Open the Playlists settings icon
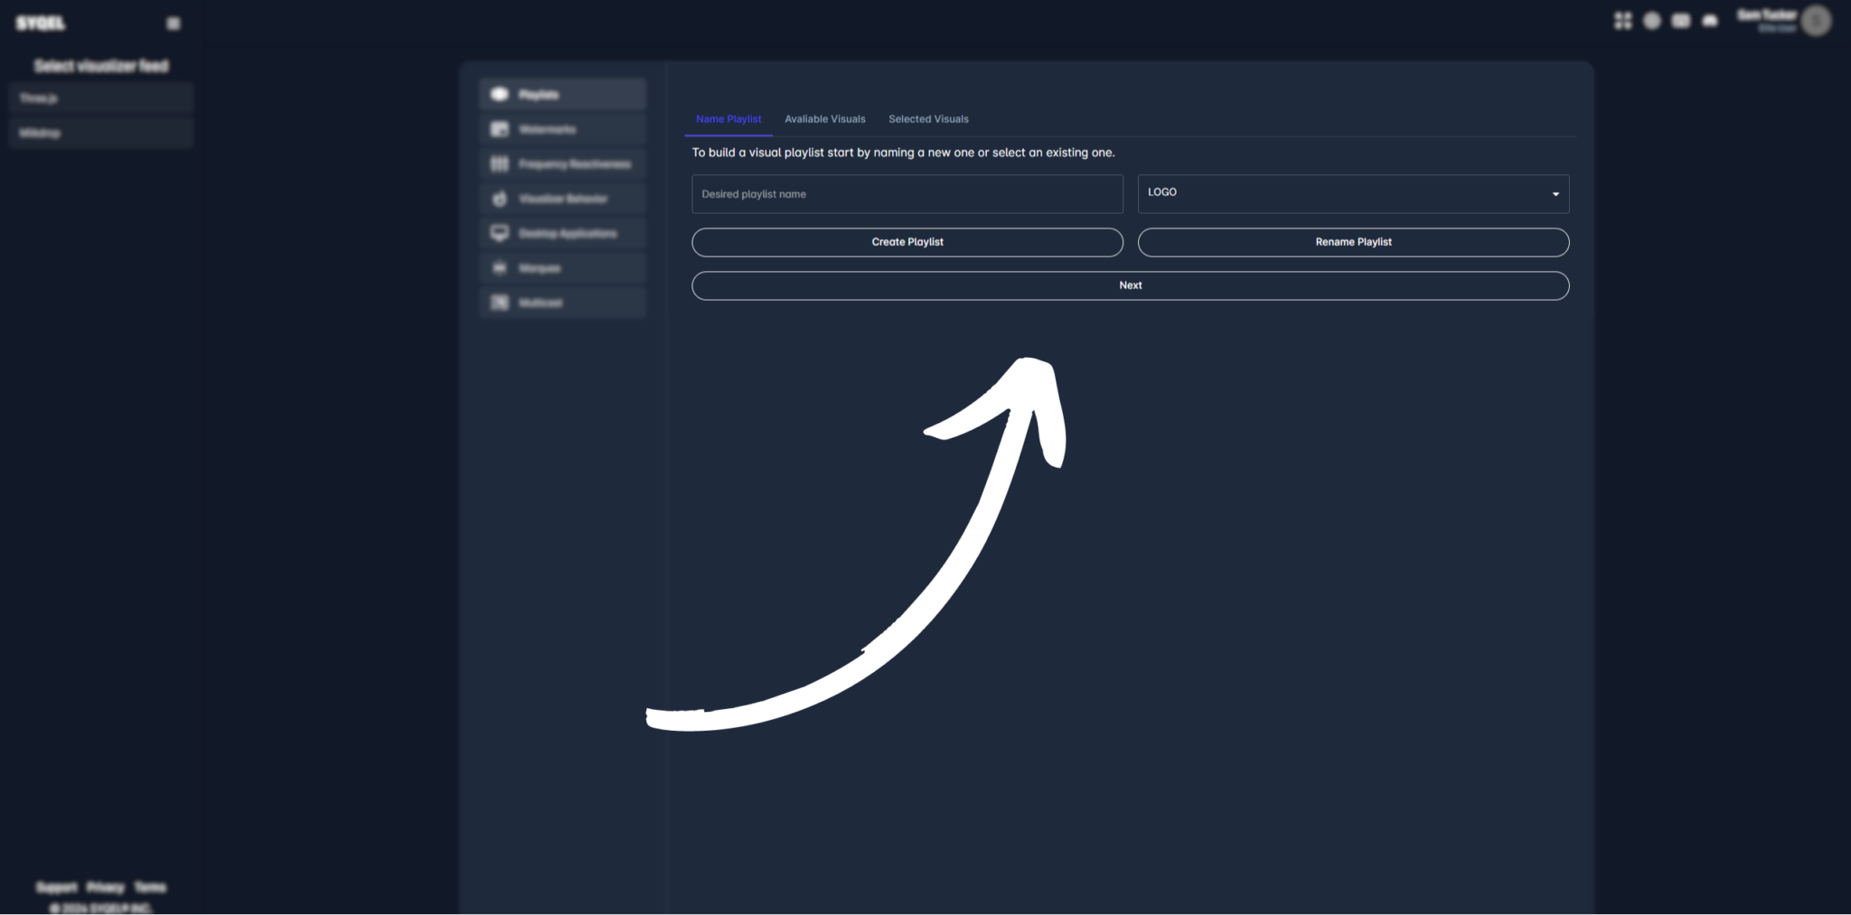 point(500,94)
